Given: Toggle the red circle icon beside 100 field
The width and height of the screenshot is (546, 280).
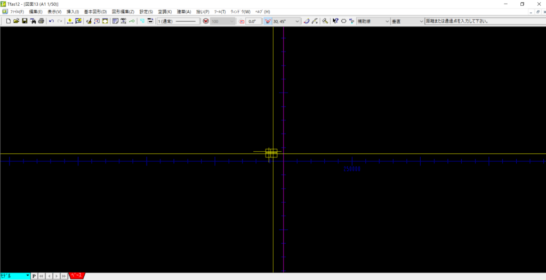Looking at the screenshot, I should click(x=205, y=21).
